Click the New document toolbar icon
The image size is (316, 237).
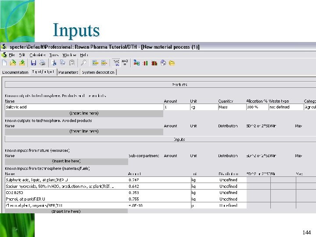pos(4,63)
